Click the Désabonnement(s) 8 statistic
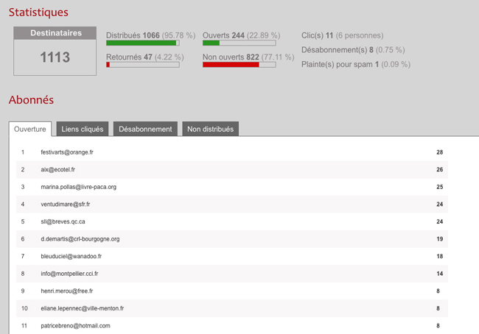 (353, 50)
